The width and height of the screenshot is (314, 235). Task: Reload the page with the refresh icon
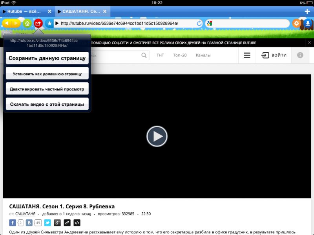pos(199,23)
